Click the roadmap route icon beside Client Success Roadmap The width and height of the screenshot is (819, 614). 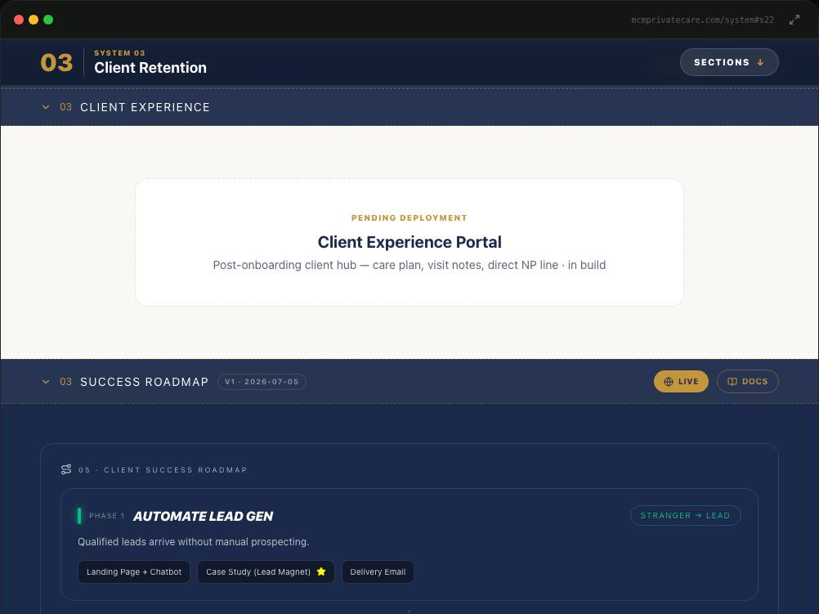pos(66,469)
